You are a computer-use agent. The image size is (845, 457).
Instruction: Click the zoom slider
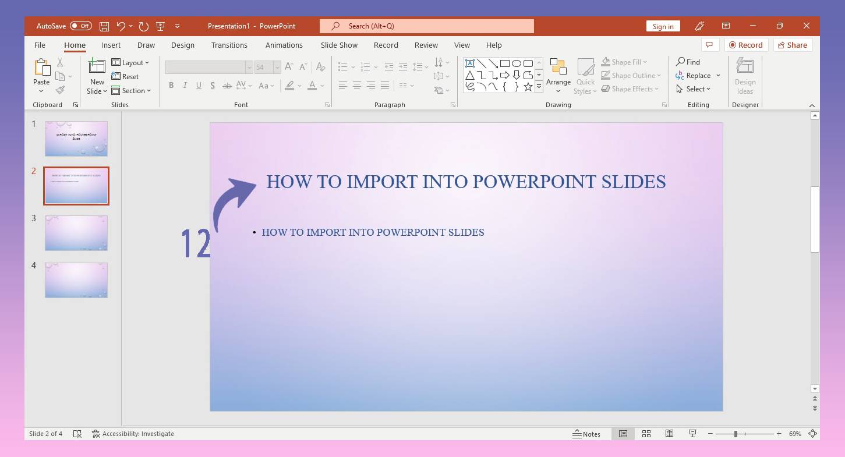(736, 434)
